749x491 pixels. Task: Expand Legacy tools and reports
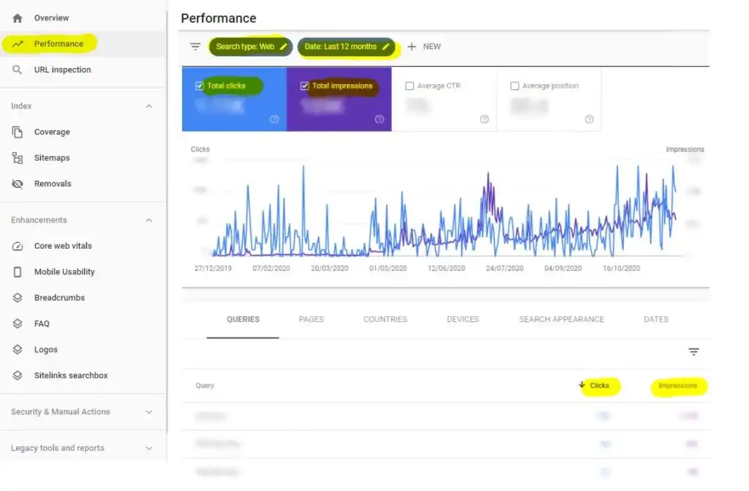click(x=149, y=449)
